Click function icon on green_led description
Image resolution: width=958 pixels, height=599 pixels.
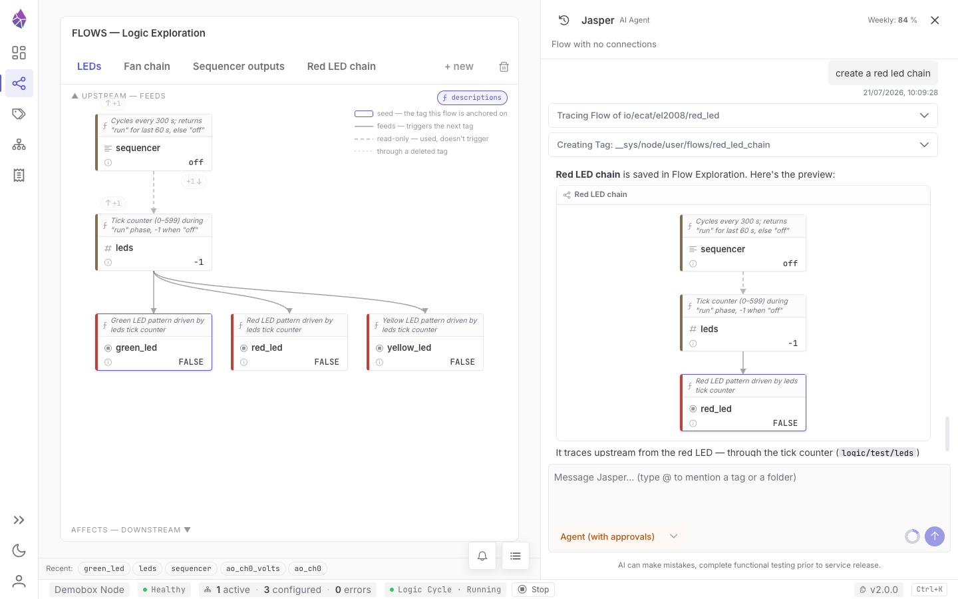coord(105,325)
